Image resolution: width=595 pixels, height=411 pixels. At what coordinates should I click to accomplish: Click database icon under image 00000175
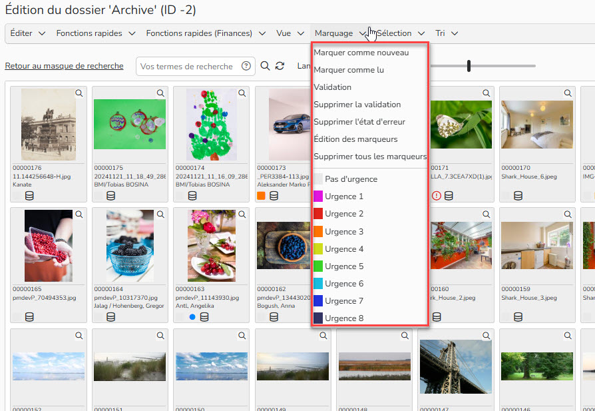[110, 196]
